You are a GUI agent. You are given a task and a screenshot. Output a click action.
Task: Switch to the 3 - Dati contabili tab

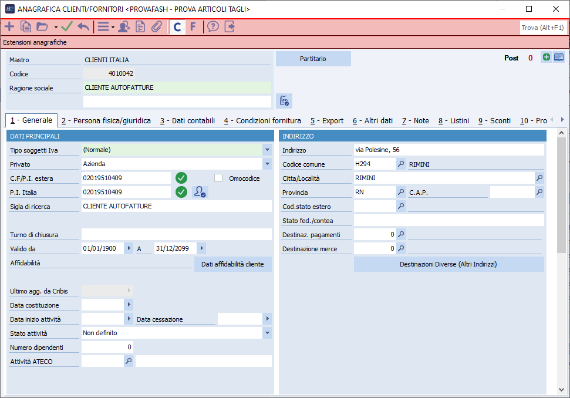click(x=187, y=120)
